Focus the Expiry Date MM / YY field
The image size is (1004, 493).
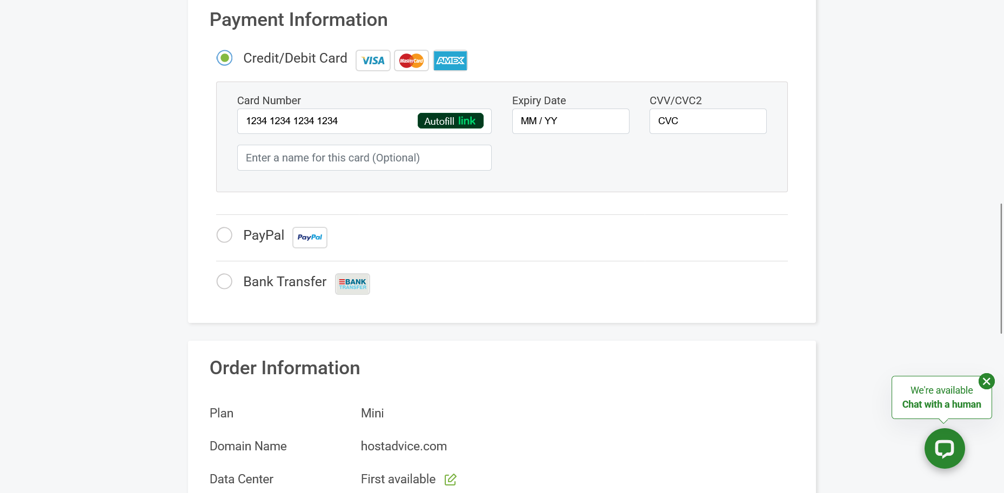(571, 121)
